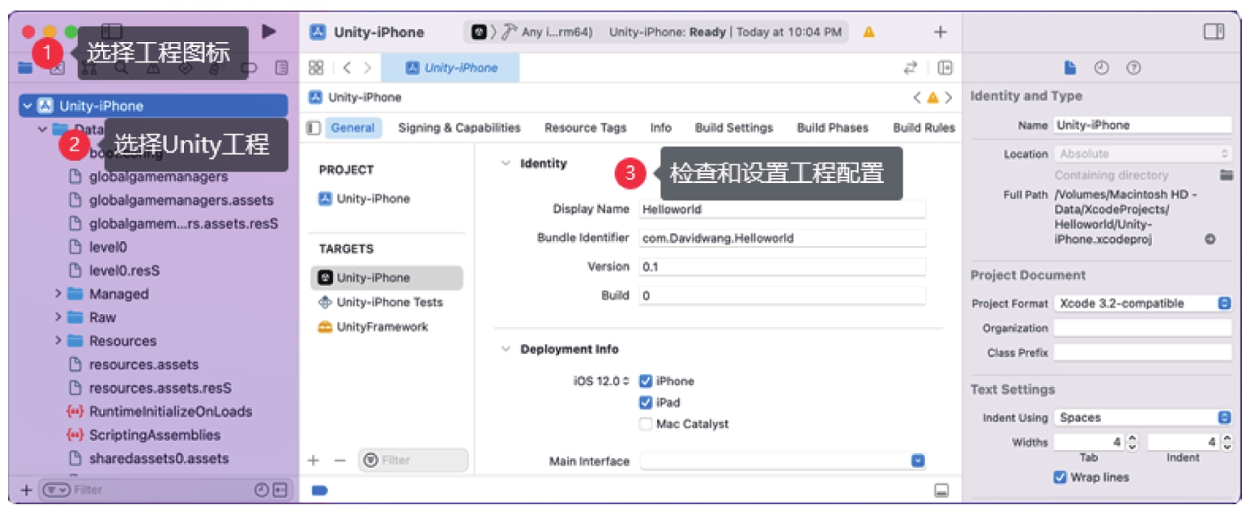The height and width of the screenshot is (514, 1255).
Task: Open the iOS 12.0 deployment target dropdown
Action: pyautogui.click(x=600, y=381)
